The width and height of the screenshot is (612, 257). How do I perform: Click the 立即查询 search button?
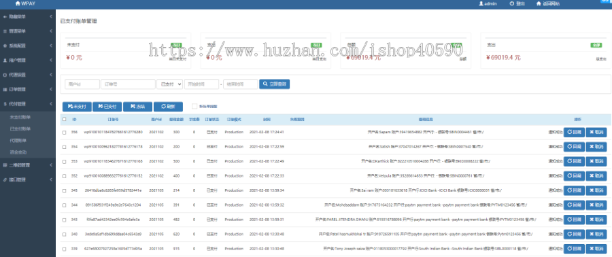click(275, 84)
